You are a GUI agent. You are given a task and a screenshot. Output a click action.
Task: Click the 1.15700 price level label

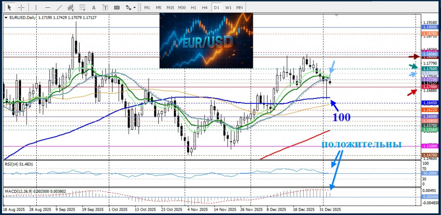[x=430, y=125]
